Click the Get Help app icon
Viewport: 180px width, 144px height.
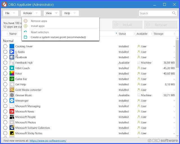pyautogui.click(x=12, y=84)
